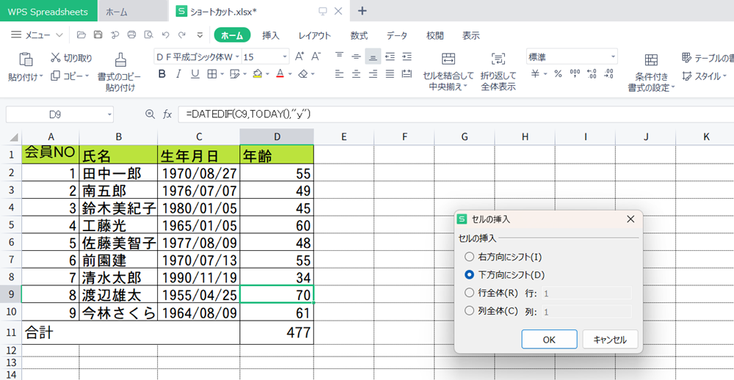Click the paste clipboard icon
The width and height of the screenshot is (734, 380).
[x=25, y=59]
